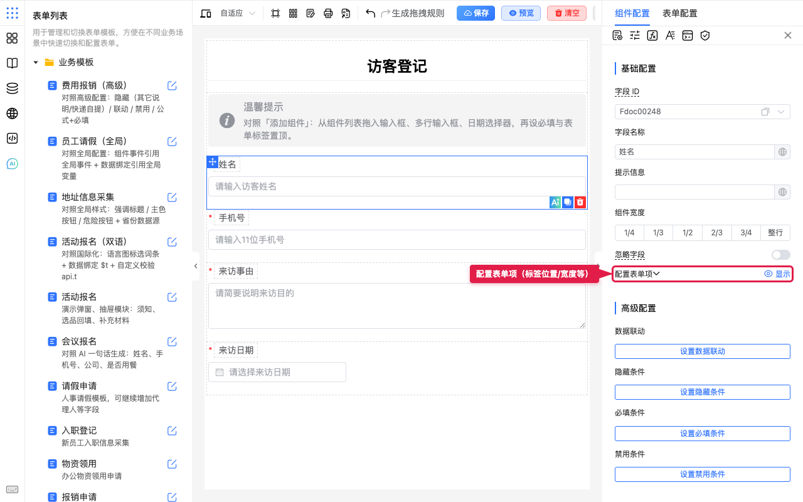Viewport: 803px width, 502px height.
Task: Select the 组件配置 tab
Action: click(632, 13)
